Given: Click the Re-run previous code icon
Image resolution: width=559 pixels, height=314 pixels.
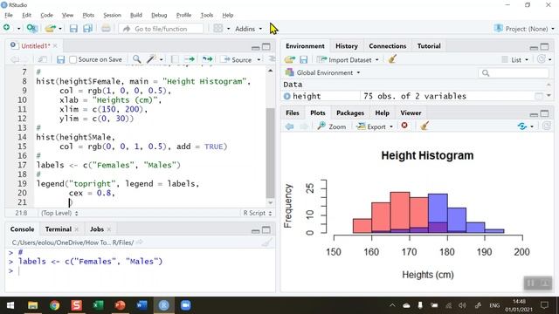Looking at the screenshot, I should coord(207,59).
